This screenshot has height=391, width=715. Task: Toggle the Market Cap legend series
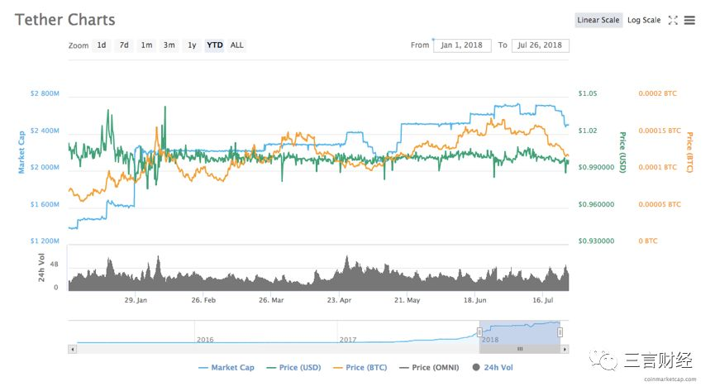(x=226, y=367)
